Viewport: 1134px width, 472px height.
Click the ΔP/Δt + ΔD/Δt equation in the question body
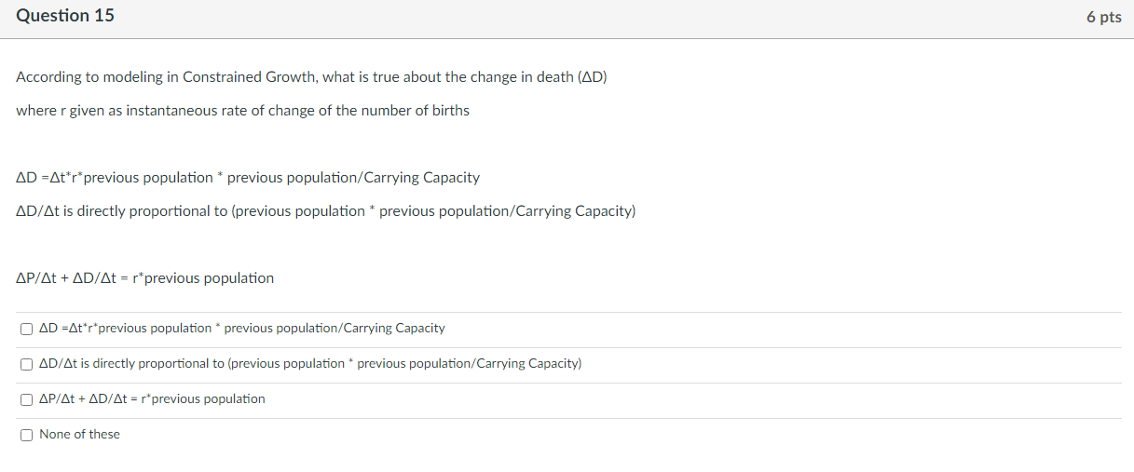click(x=145, y=278)
